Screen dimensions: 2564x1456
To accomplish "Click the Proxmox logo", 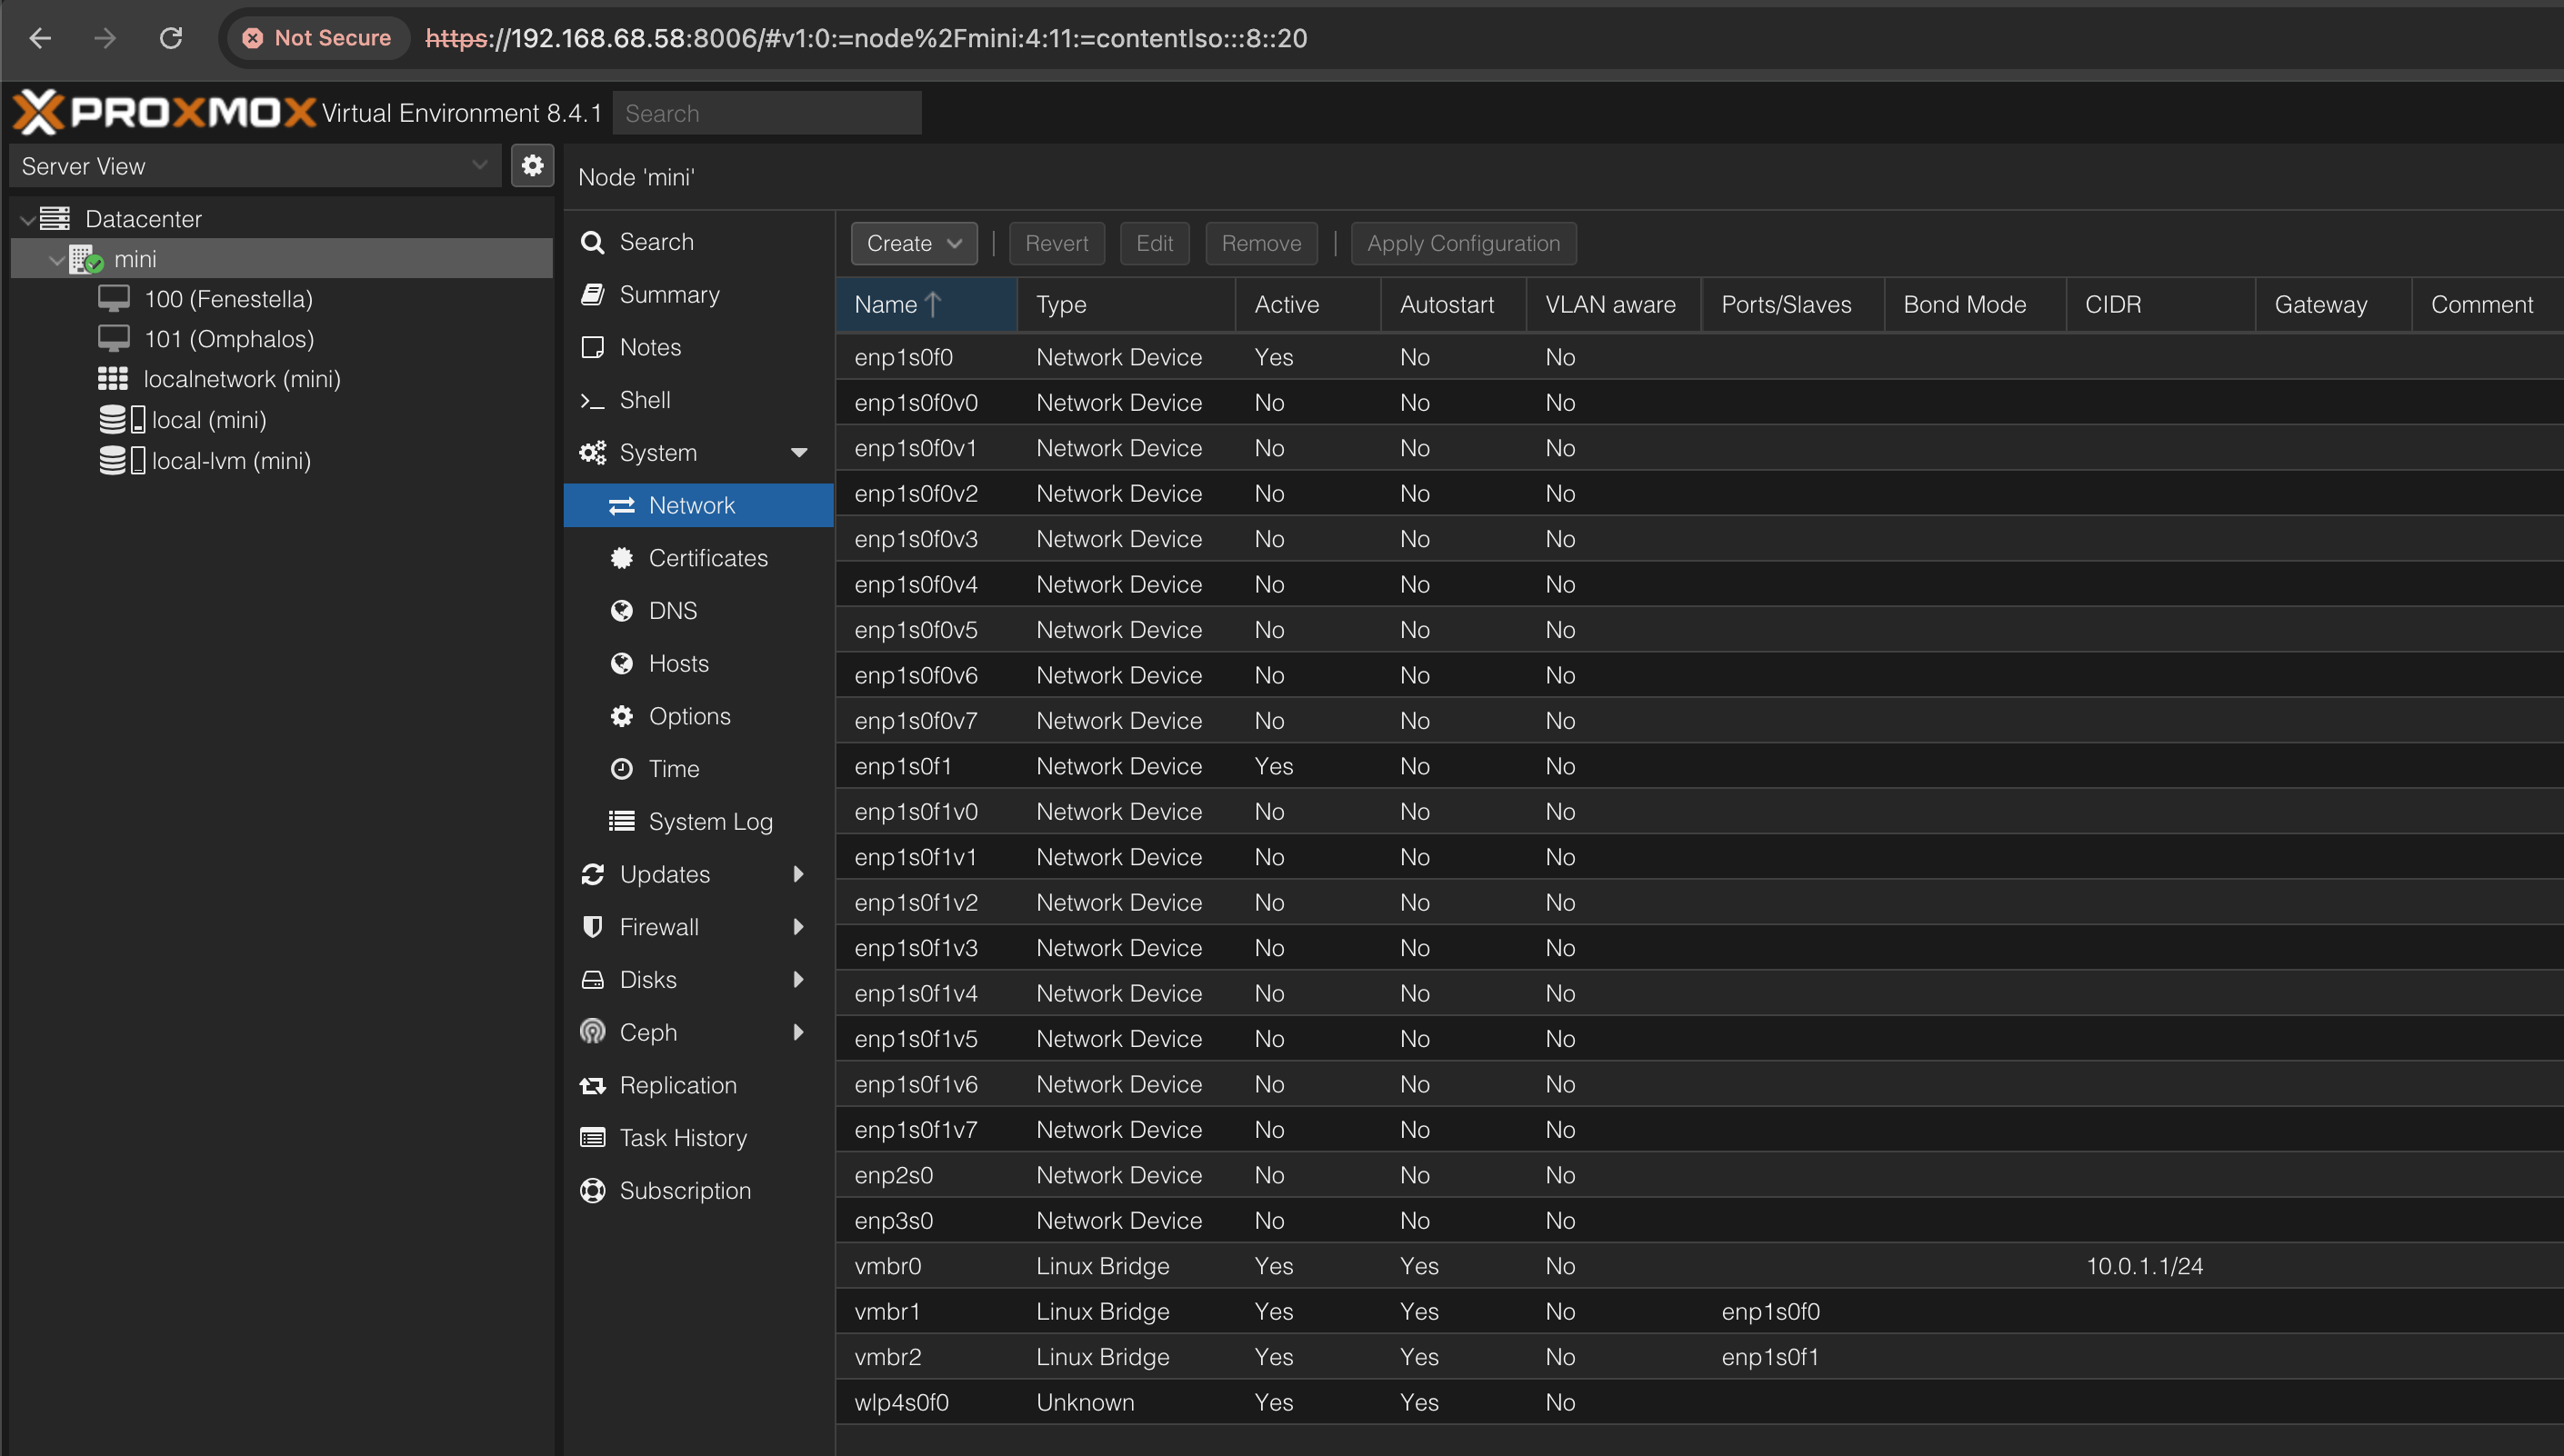I will (163, 112).
